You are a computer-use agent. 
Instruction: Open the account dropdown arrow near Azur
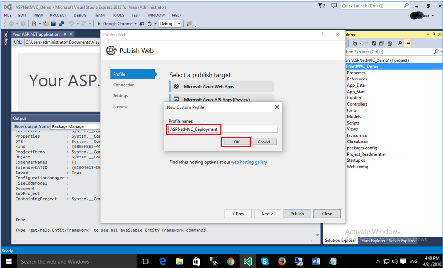(x=432, y=16)
